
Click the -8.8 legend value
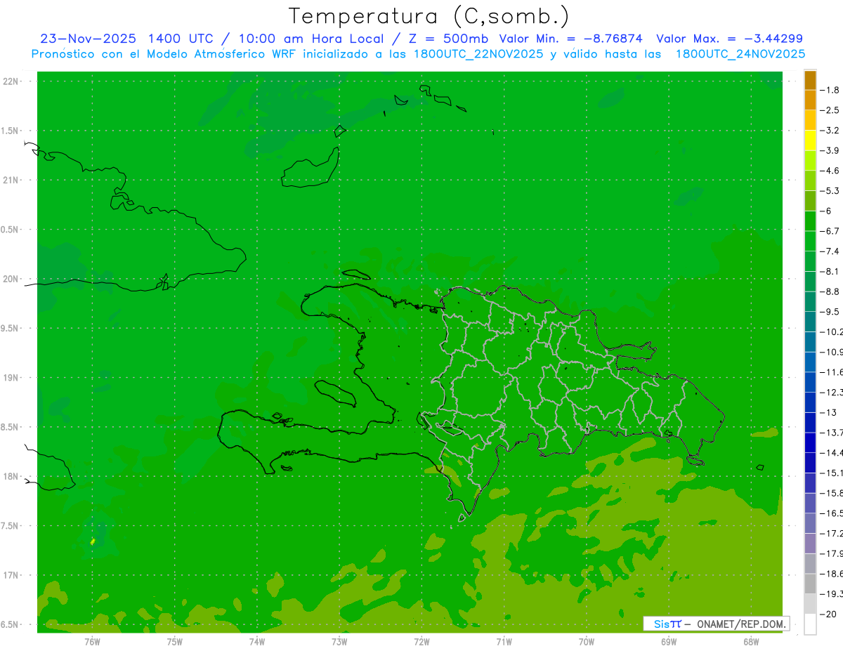point(831,291)
